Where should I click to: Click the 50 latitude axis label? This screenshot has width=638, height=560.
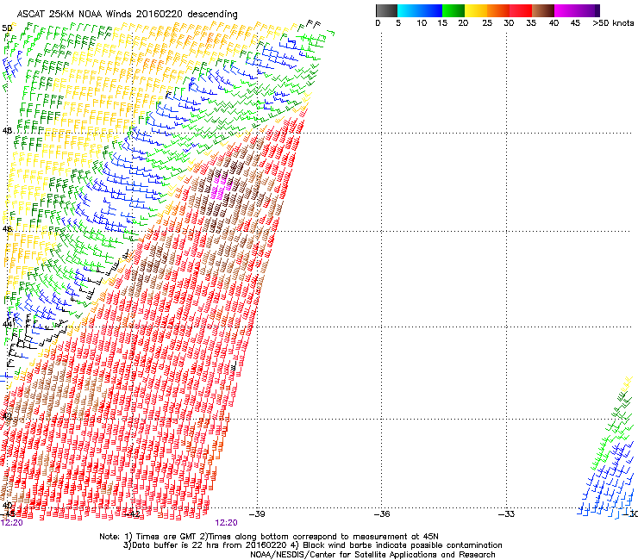pos(7,28)
